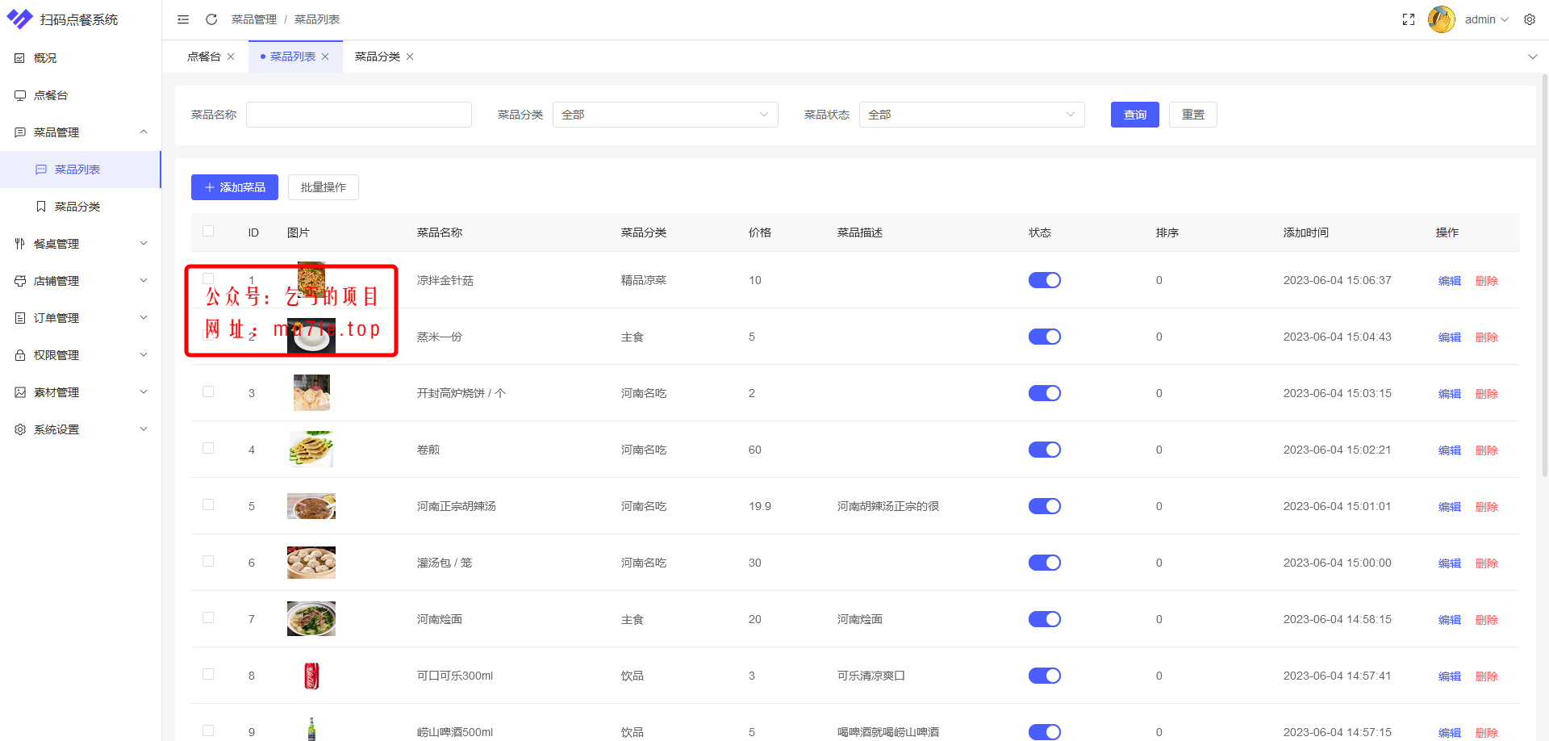Open 概况 from the sidebar
This screenshot has width=1549, height=741.
[x=81, y=58]
